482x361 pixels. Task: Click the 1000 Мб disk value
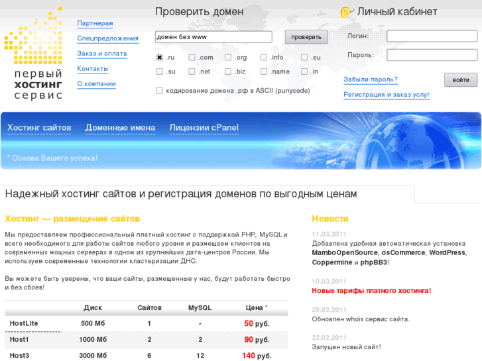93,340
